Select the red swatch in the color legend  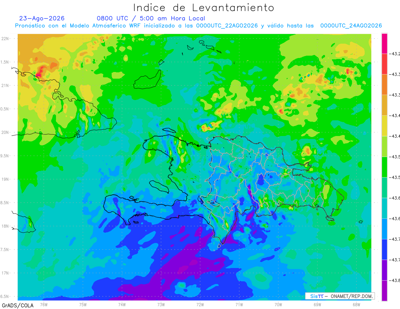(384, 64)
